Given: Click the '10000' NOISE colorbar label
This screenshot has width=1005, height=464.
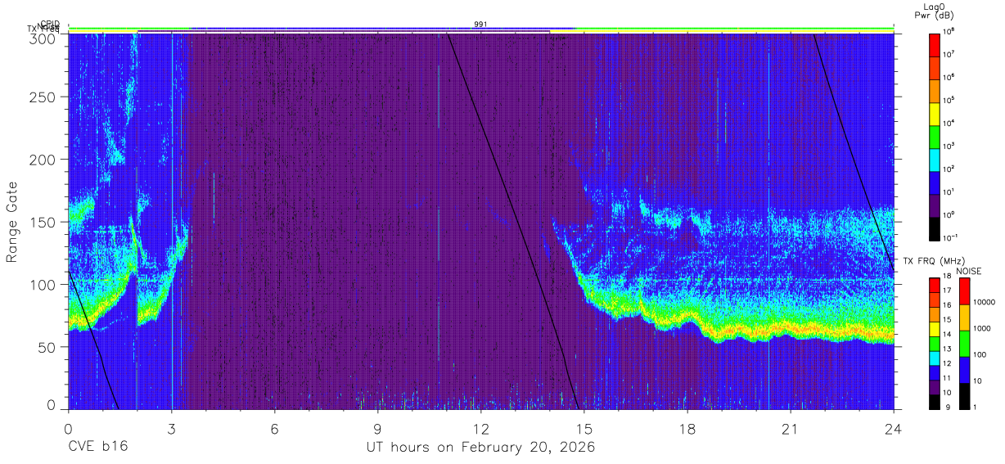Looking at the screenshot, I should pyautogui.click(x=985, y=303).
